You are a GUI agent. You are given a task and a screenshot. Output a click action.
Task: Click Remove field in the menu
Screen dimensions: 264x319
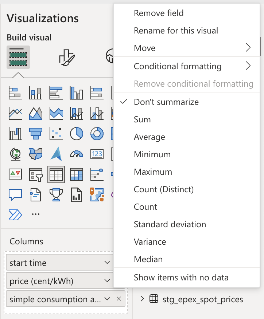(x=159, y=13)
